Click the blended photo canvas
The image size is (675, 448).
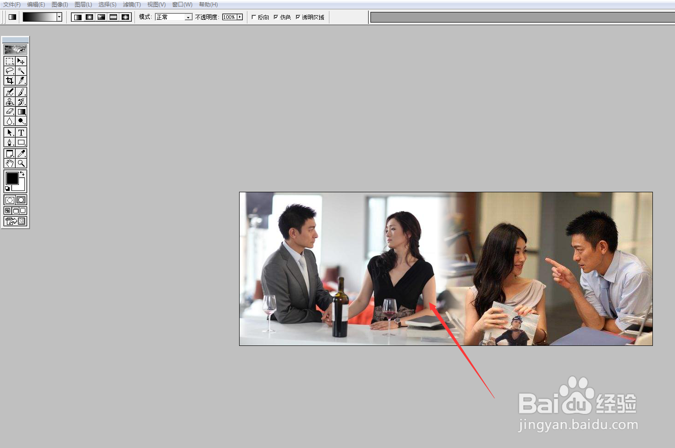click(x=446, y=269)
